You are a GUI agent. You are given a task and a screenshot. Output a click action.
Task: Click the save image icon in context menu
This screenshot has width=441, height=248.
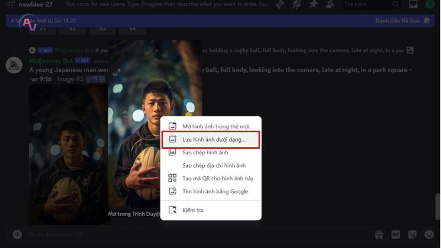[x=172, y=139]
